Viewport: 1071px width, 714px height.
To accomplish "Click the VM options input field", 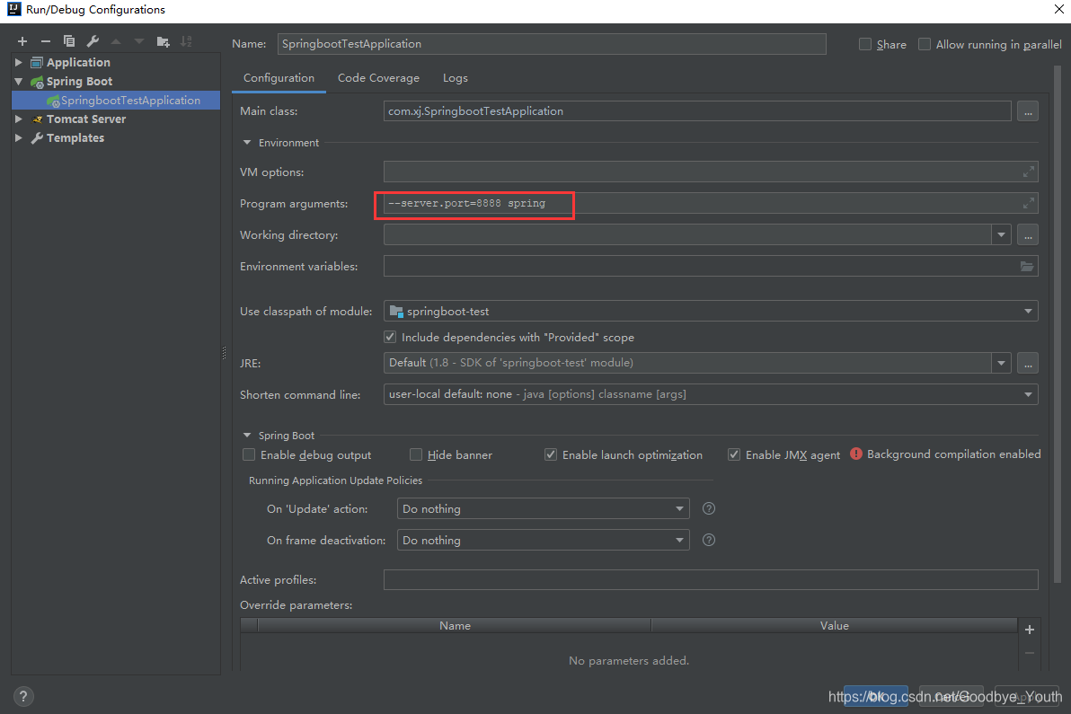I will (x=711, y=172).
